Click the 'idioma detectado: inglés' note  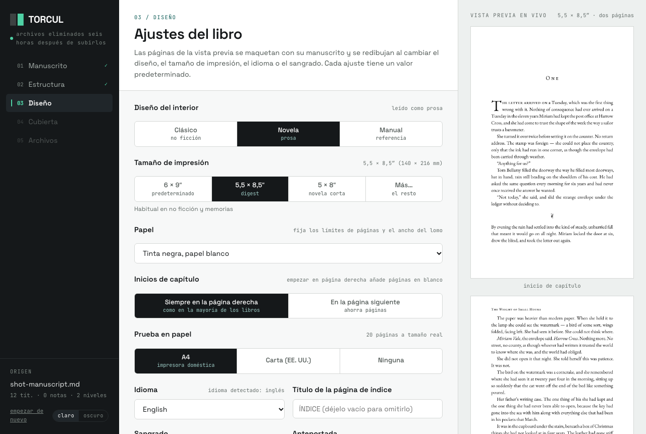tap(246, 390)
